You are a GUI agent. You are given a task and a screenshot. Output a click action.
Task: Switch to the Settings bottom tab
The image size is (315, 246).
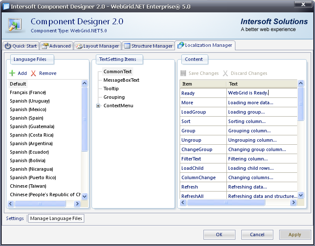15,218
